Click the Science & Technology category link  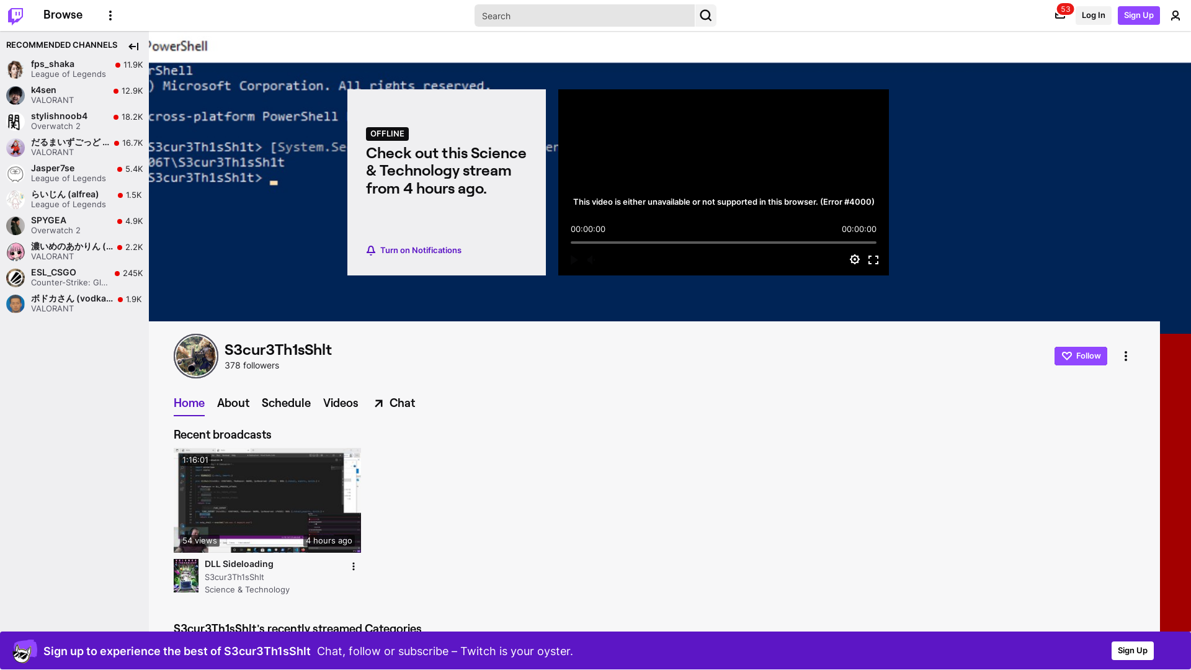tap(247, 590)
